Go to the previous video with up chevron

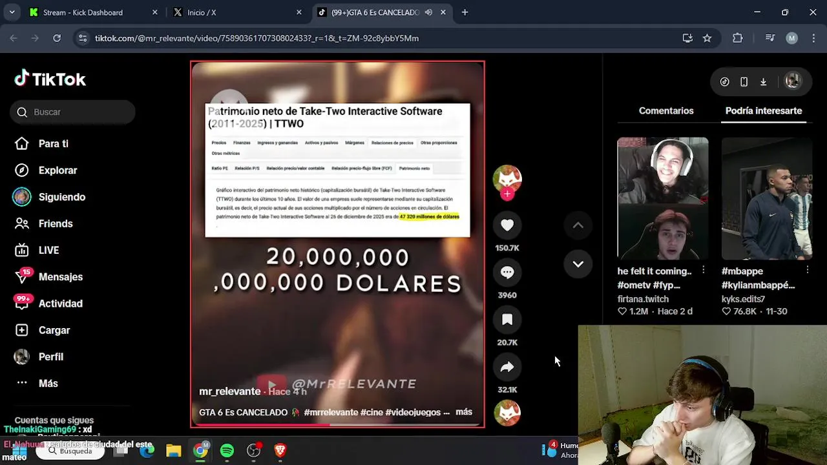tap(578, 225)
